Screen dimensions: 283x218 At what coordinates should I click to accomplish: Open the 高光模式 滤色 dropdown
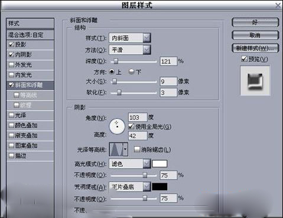pos(130,164)
